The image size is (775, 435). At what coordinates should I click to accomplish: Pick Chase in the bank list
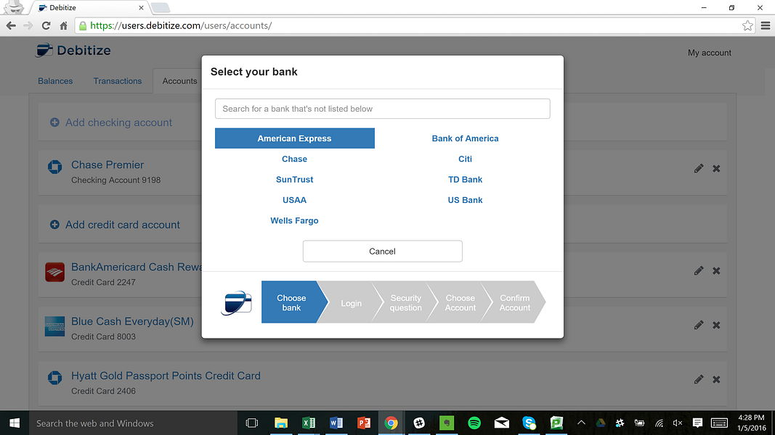pyautogui.click(x=295, y=159)
